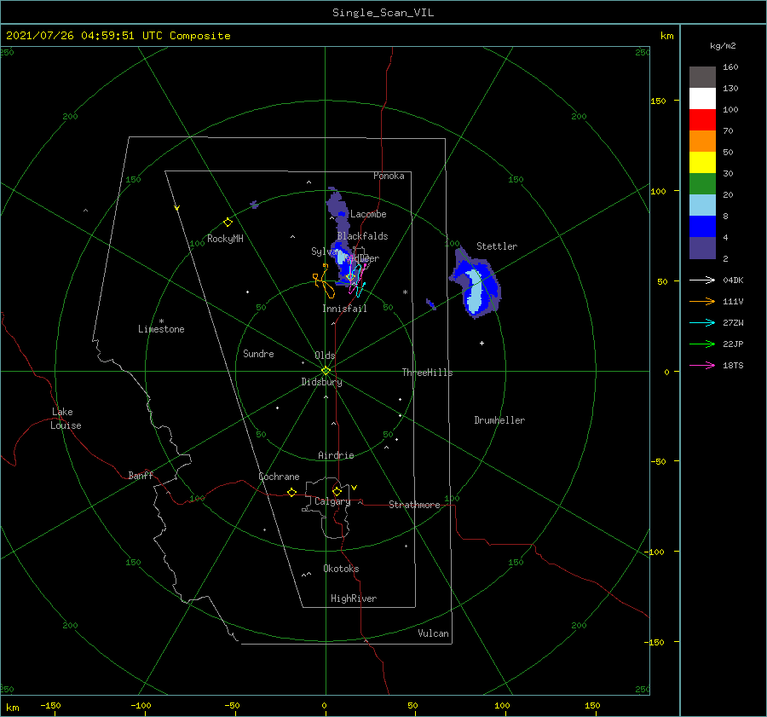Image resolution: width=767 pixels, height=717 pixels.
Task: Click the ThreeHills city label
Action: [427, 373]
